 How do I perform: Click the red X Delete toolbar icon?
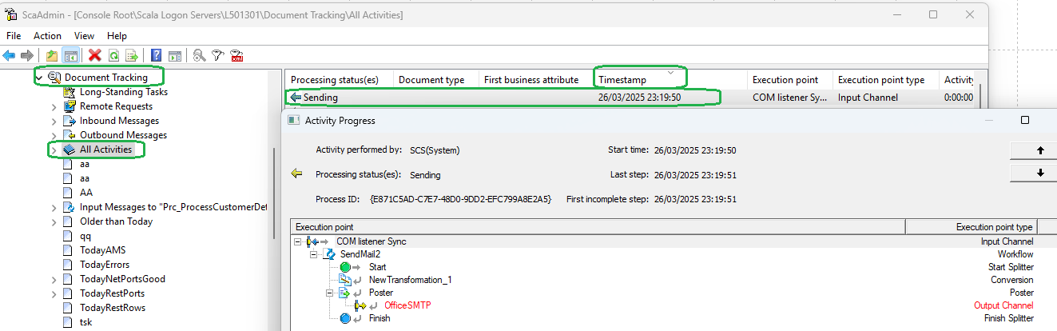tap(94, 55)
